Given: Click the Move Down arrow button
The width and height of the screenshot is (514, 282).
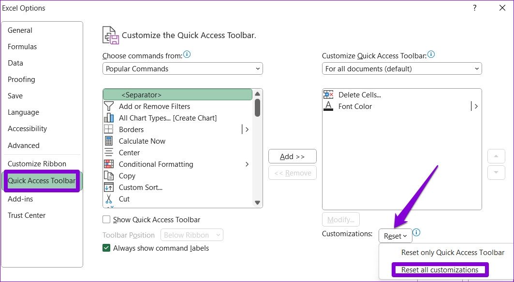Looking at the screenshot, I should 496,173.
